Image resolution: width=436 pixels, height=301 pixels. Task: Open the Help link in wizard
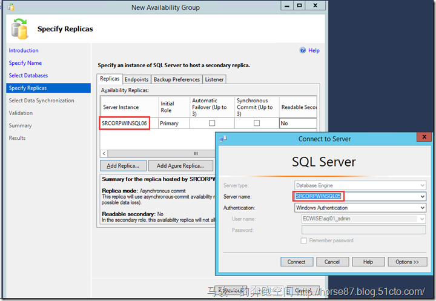pos(314,50)
